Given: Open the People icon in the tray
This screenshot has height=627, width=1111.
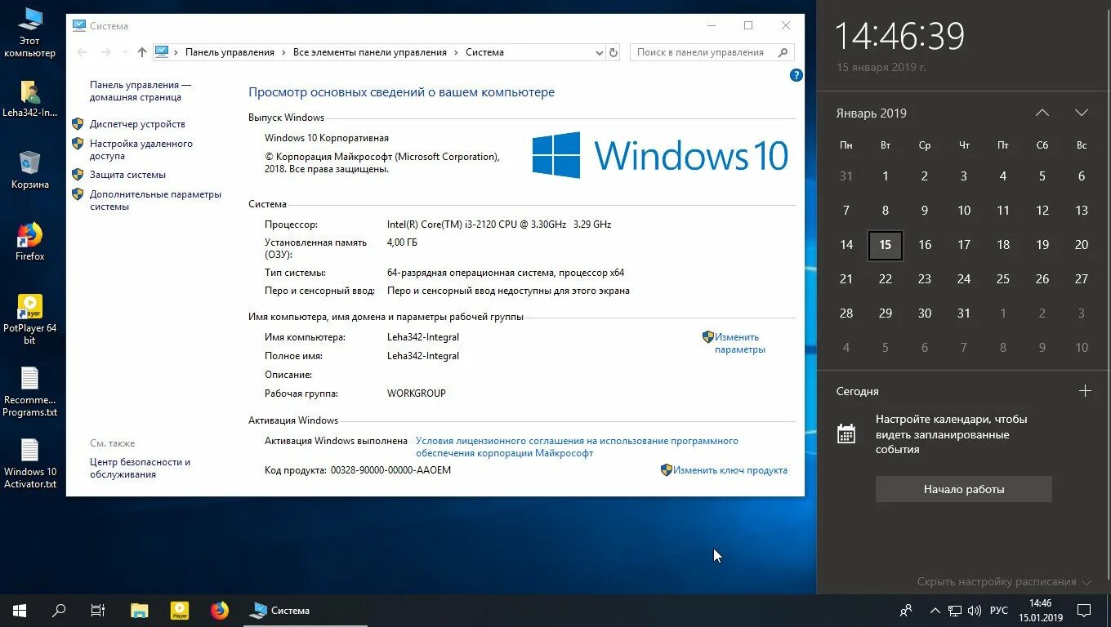Looking at the screenshot, I should 905,611.
